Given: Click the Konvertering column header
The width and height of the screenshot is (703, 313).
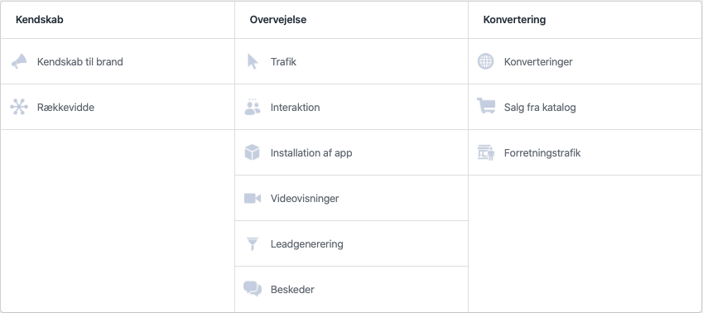Looking at the screenshot, I should point(514,20).
